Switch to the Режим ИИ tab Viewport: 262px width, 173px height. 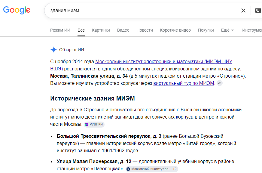point(60,30)
